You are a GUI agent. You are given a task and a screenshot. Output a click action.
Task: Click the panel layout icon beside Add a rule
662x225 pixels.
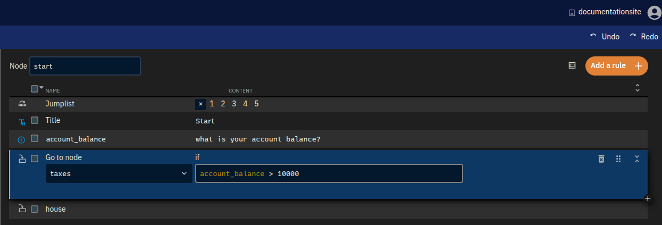pyautogui.click(x=572, y=65)
